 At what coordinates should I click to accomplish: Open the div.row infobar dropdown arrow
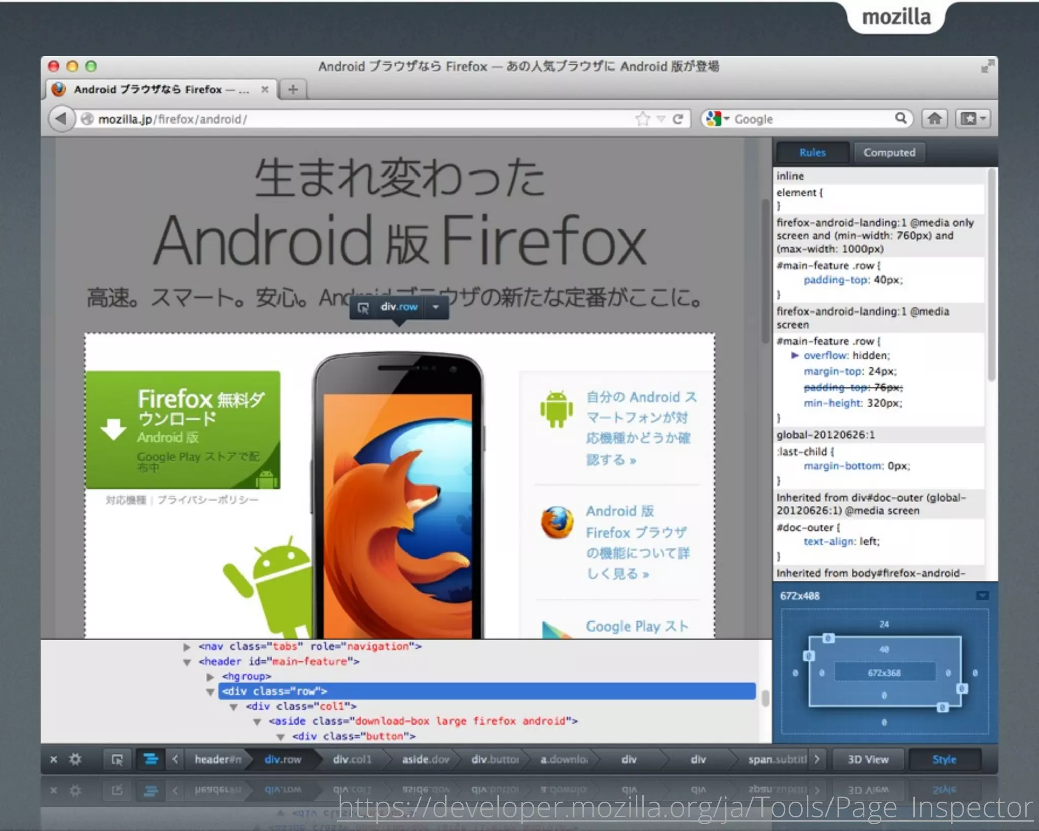coord(435,307)
